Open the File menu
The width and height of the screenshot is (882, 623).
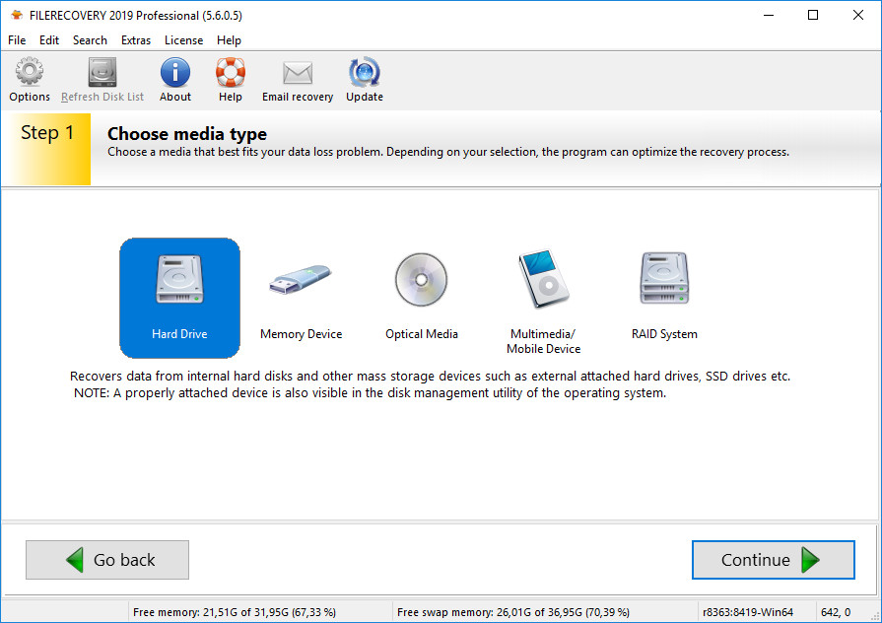tap(17, 40)
